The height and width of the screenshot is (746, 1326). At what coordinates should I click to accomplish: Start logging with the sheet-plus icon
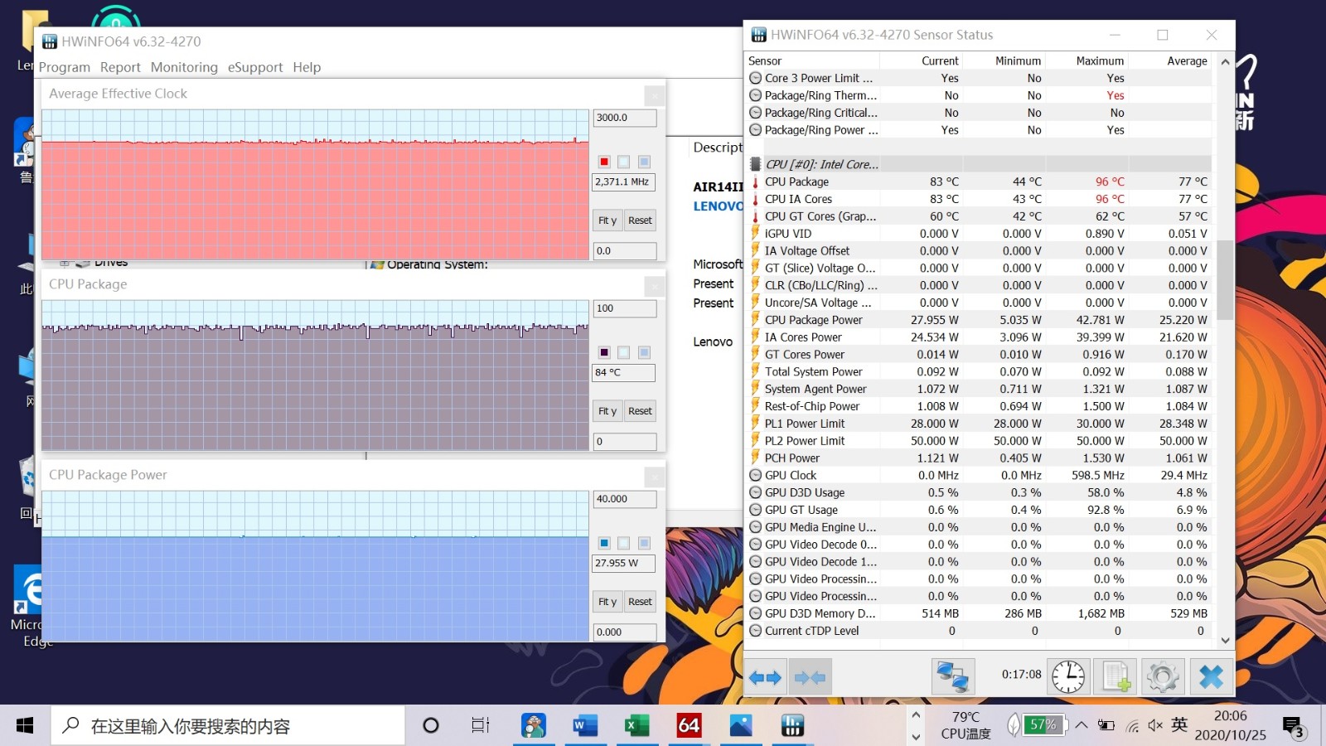[x=1115, y=677]
